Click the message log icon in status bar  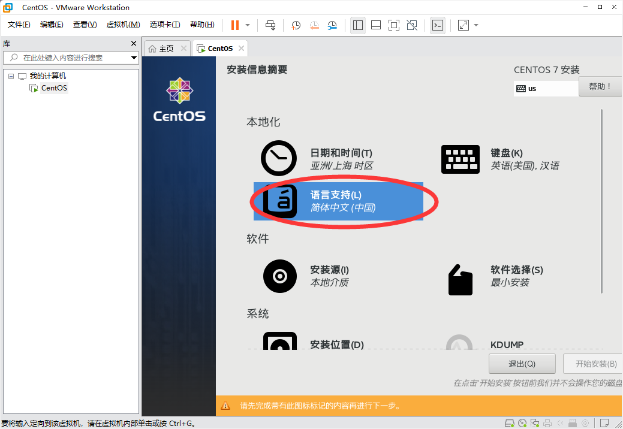[x=604, y=423]
